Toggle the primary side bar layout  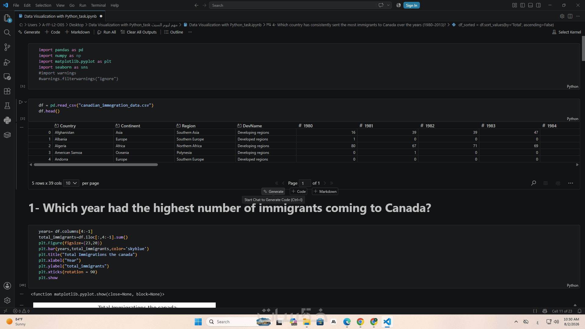click(523, 5)
